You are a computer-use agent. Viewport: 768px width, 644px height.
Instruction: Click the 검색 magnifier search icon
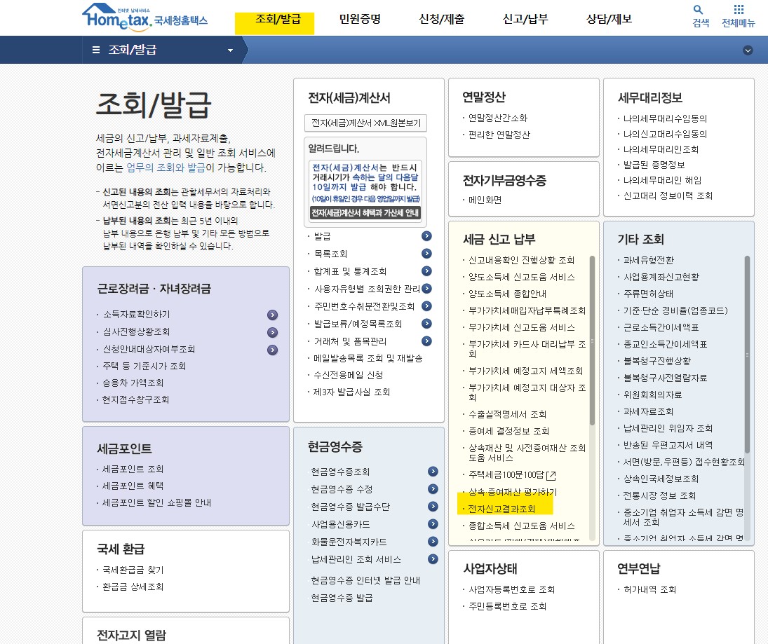click(x=697, y=10)
